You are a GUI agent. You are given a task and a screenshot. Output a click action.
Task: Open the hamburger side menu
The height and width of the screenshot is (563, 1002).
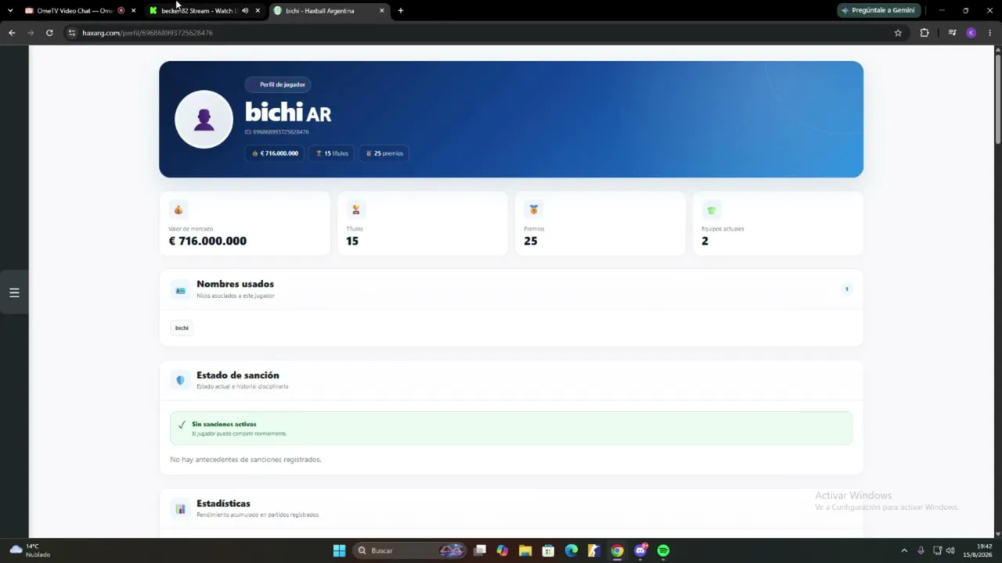pyautogui.click(x=14, y=292)
